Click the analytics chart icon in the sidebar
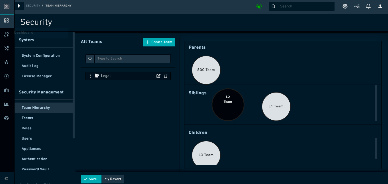This screenshot has width=388, height=184. pyautogui.click(x=7, y=104)
